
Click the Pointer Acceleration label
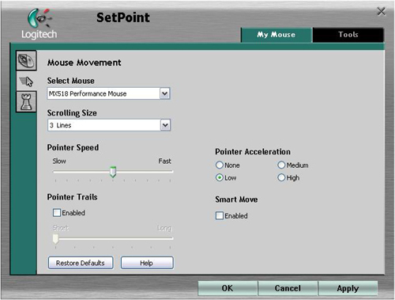(x=253, y=152)
